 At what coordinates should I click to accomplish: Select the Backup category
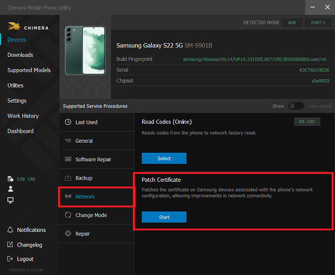tap(97, 178)
